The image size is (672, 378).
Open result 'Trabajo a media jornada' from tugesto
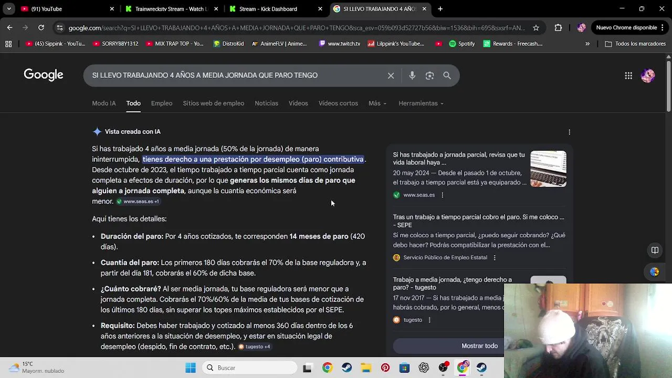point(453,283)
